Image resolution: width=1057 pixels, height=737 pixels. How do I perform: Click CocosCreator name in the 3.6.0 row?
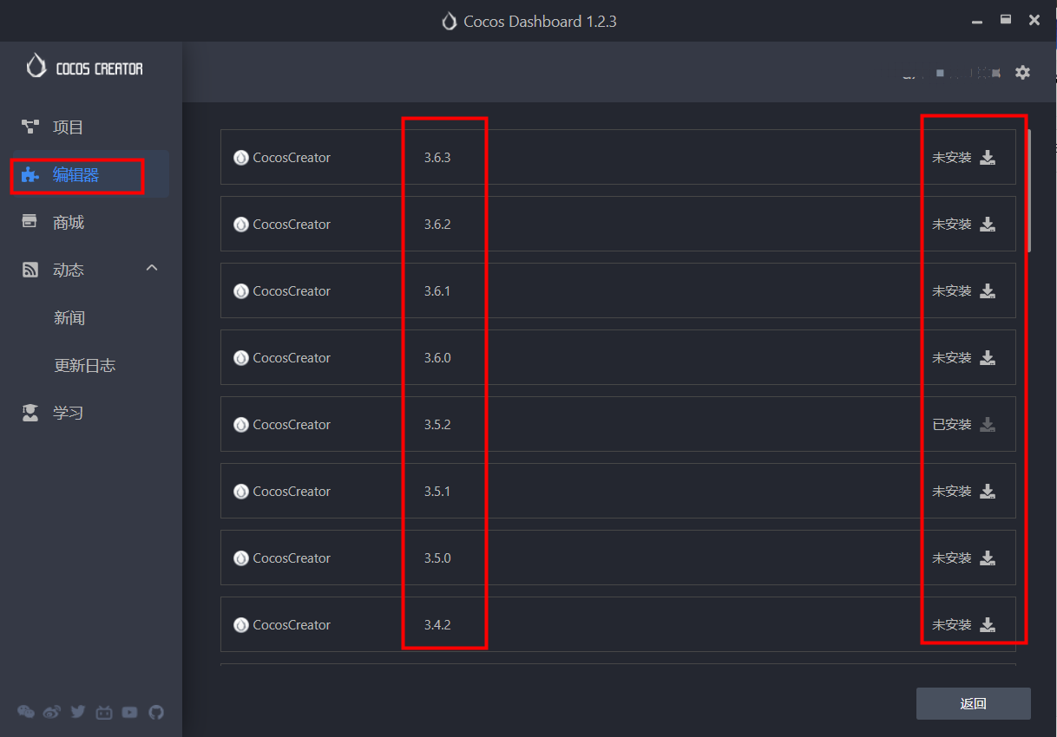click(x=292, y=358)
